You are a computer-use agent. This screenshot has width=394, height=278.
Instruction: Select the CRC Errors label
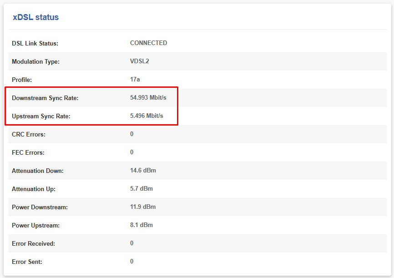29,134
